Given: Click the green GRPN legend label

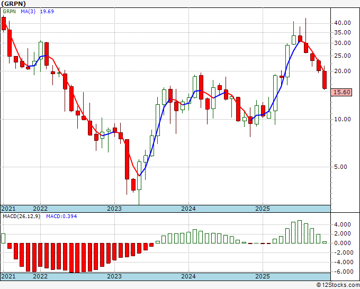Looking at the screenshot, I should tap(9, 12).
